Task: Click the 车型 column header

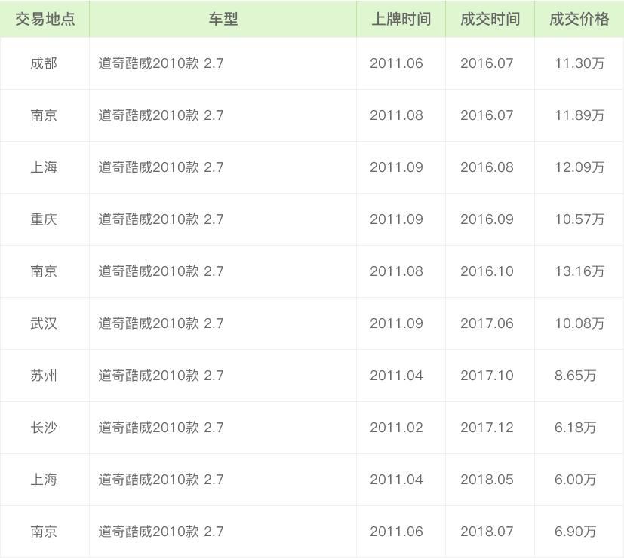Action: pyautogui.click(x=223, y=19)
